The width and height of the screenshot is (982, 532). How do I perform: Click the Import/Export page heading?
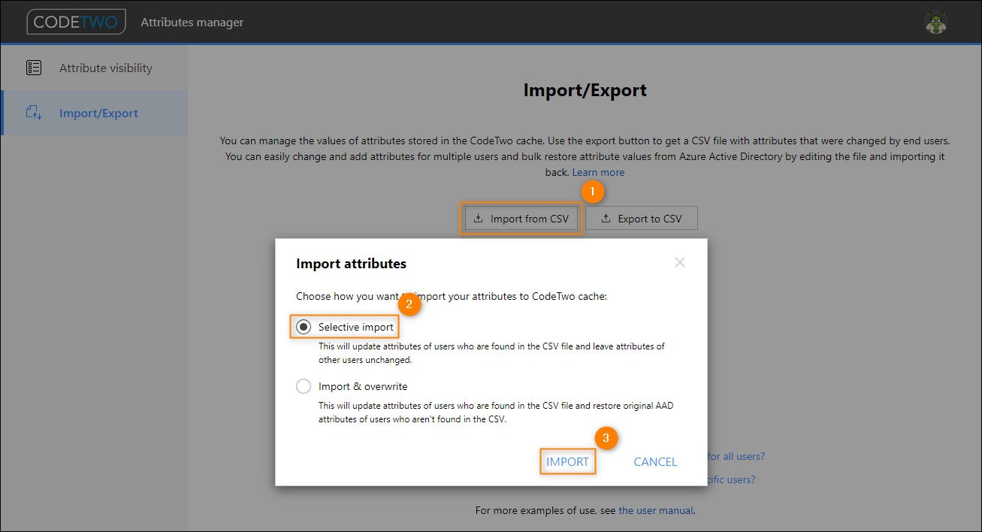pyautogui.click(x=585, y=90)
